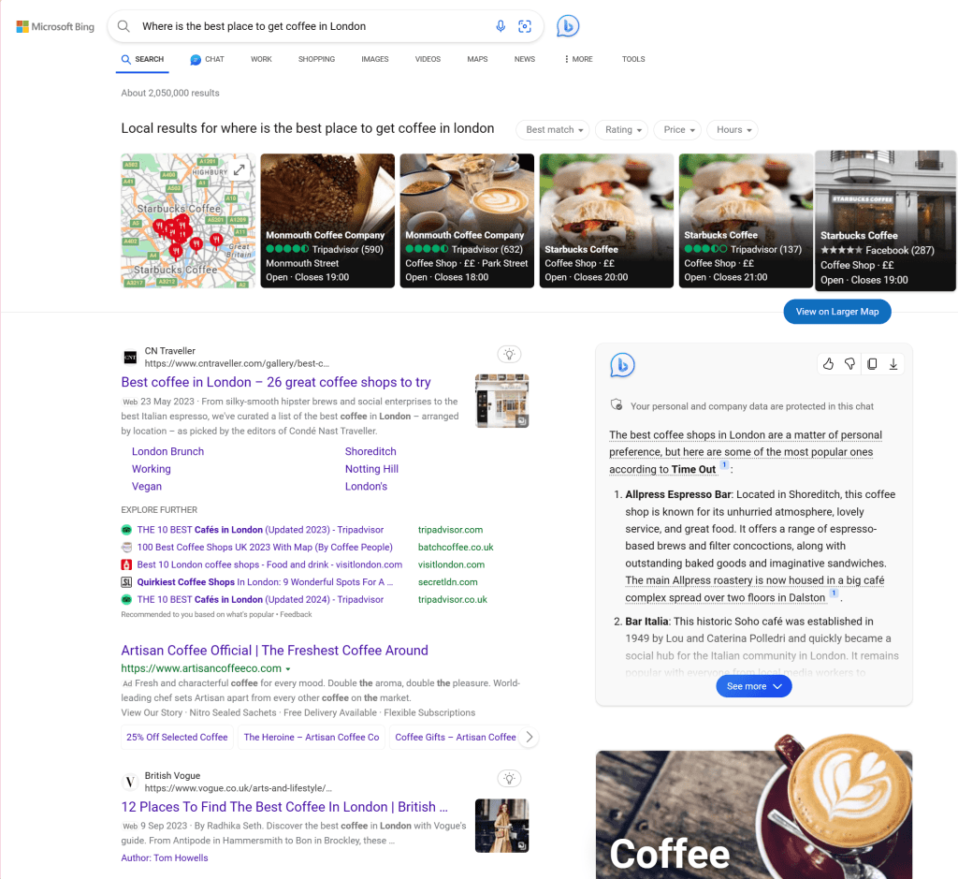This screenshot has height=879, width=958.
Task: Open the Rating filter dropdown
Action: point(621,129)
